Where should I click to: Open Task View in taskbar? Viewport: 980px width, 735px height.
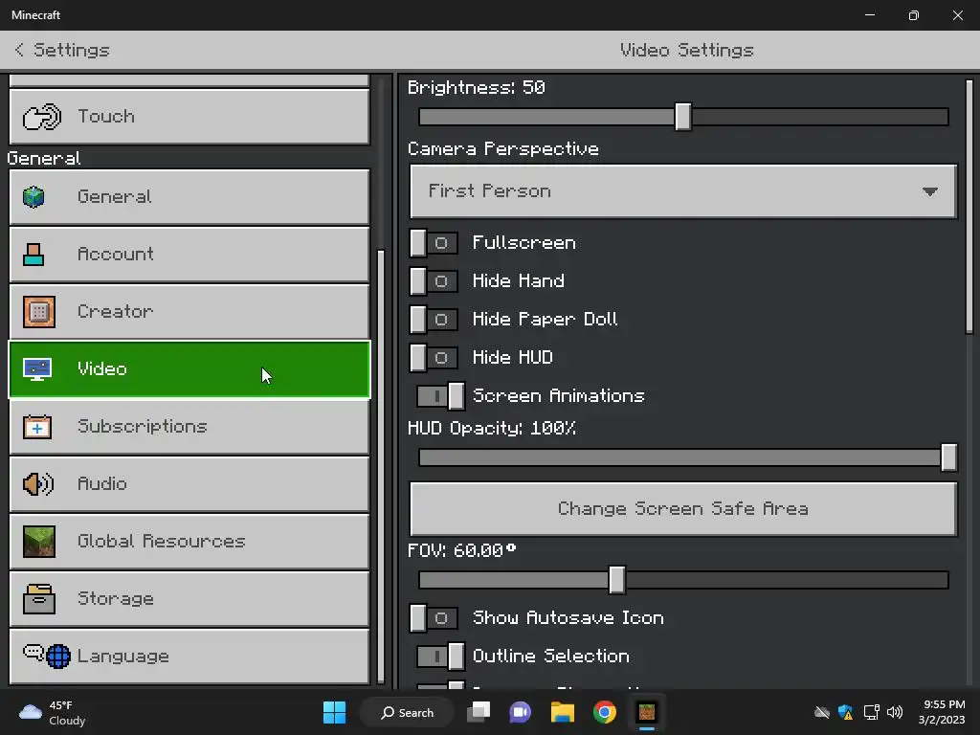479,712
